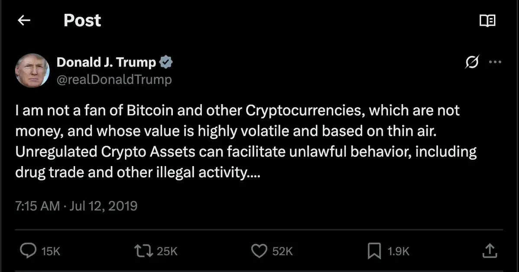The width and height of the screenshot is (519, 272).
Task: Click the Post header title
Action: pos(82,20)
